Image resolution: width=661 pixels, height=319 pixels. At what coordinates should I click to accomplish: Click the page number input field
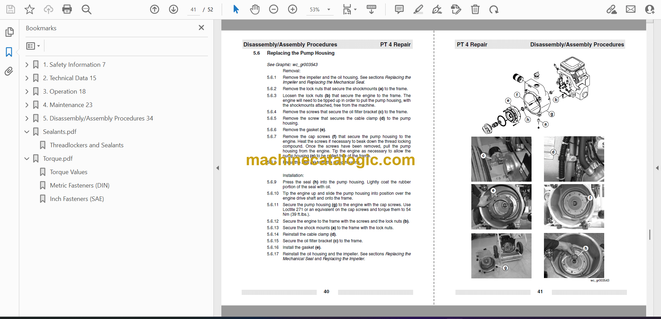193,10
